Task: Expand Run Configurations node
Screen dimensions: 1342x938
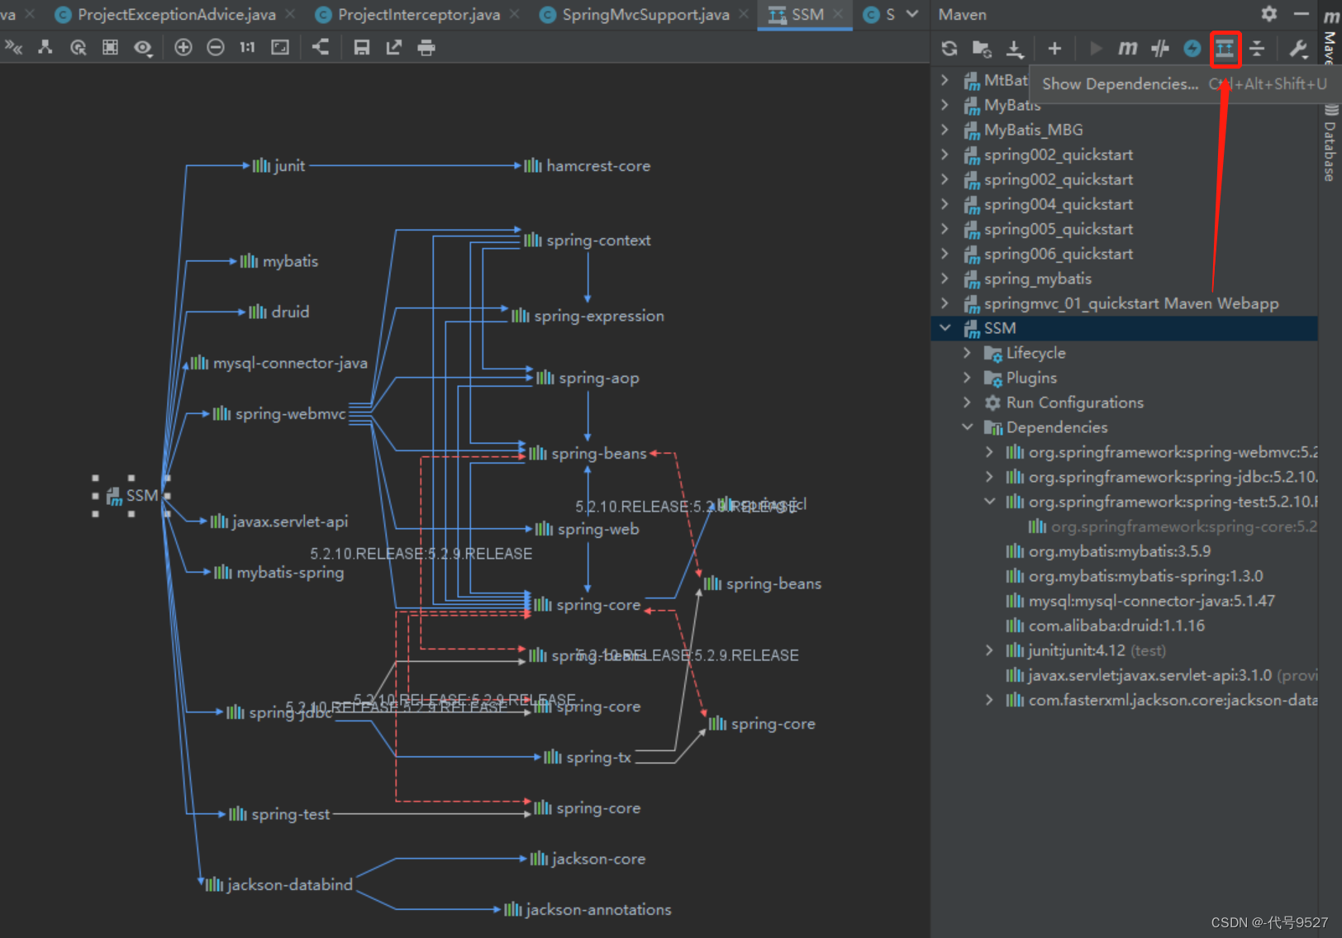Action: [968, 402]
